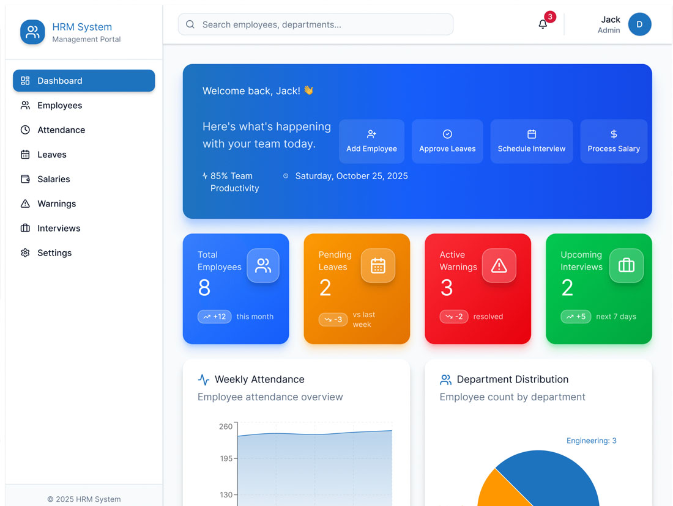This screenshot has width=673, height=506.
Task: Click the Upcoming Interviews briefcase icon
Action: pyautogui.click(x=626, y=265)
